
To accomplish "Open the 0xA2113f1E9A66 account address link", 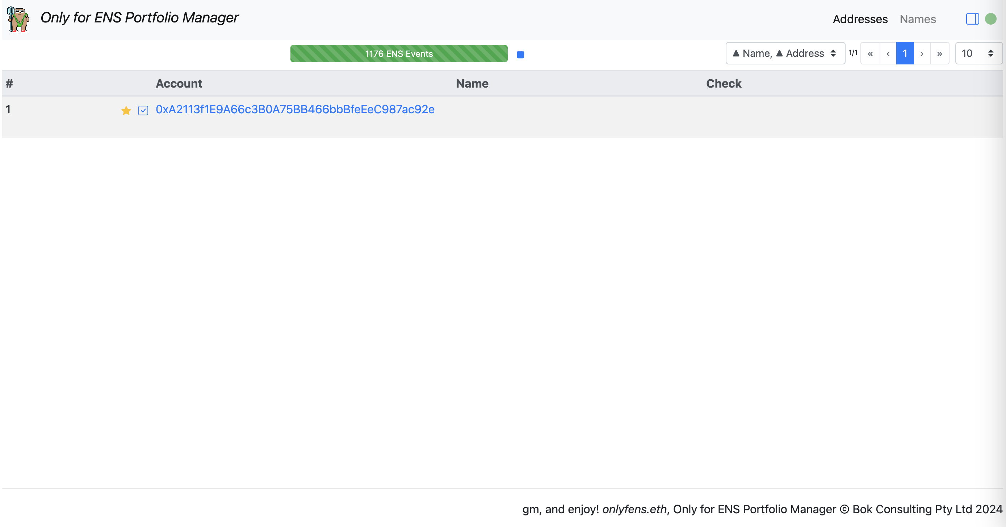I will (295, 109).
